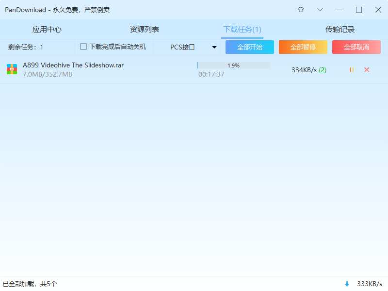Close the PanDownload window
This screenshot has width=388, height=291.
(x=378, y=10)
